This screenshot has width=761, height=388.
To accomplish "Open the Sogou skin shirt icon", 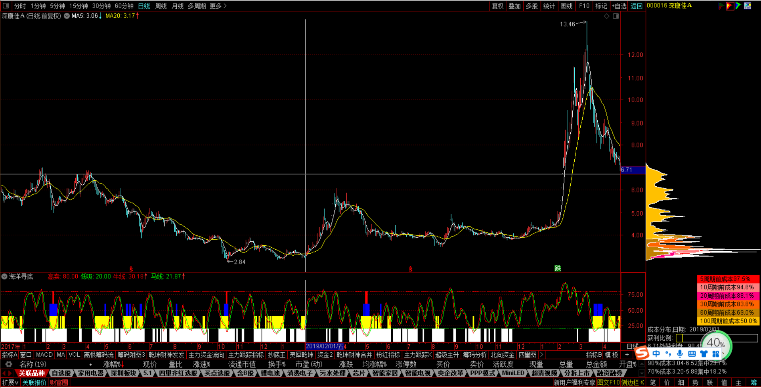I will click(704, 354).
